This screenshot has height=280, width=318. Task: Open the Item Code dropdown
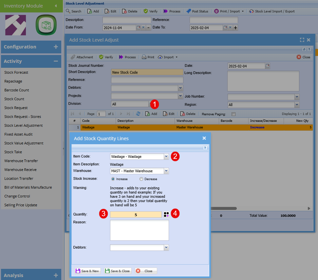pyautogui.click(x=166, y=157)
